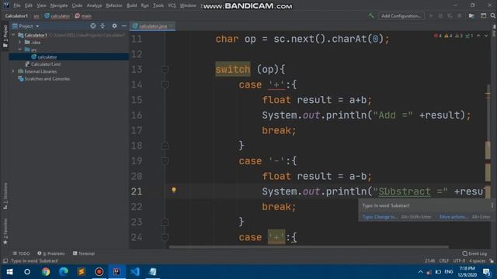497x279 pixels.
Task: Click yellow warning stripe in error gutter
Action: pyautogui.click(x=488, y=94)
